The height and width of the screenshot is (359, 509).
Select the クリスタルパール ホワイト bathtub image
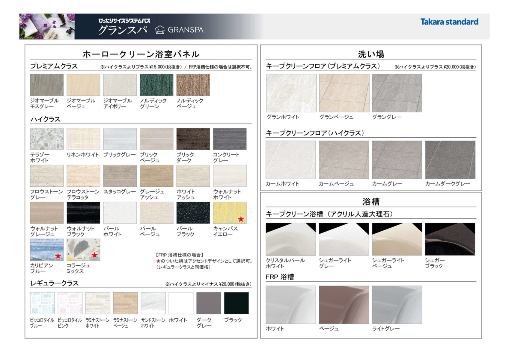coord(290,239)
